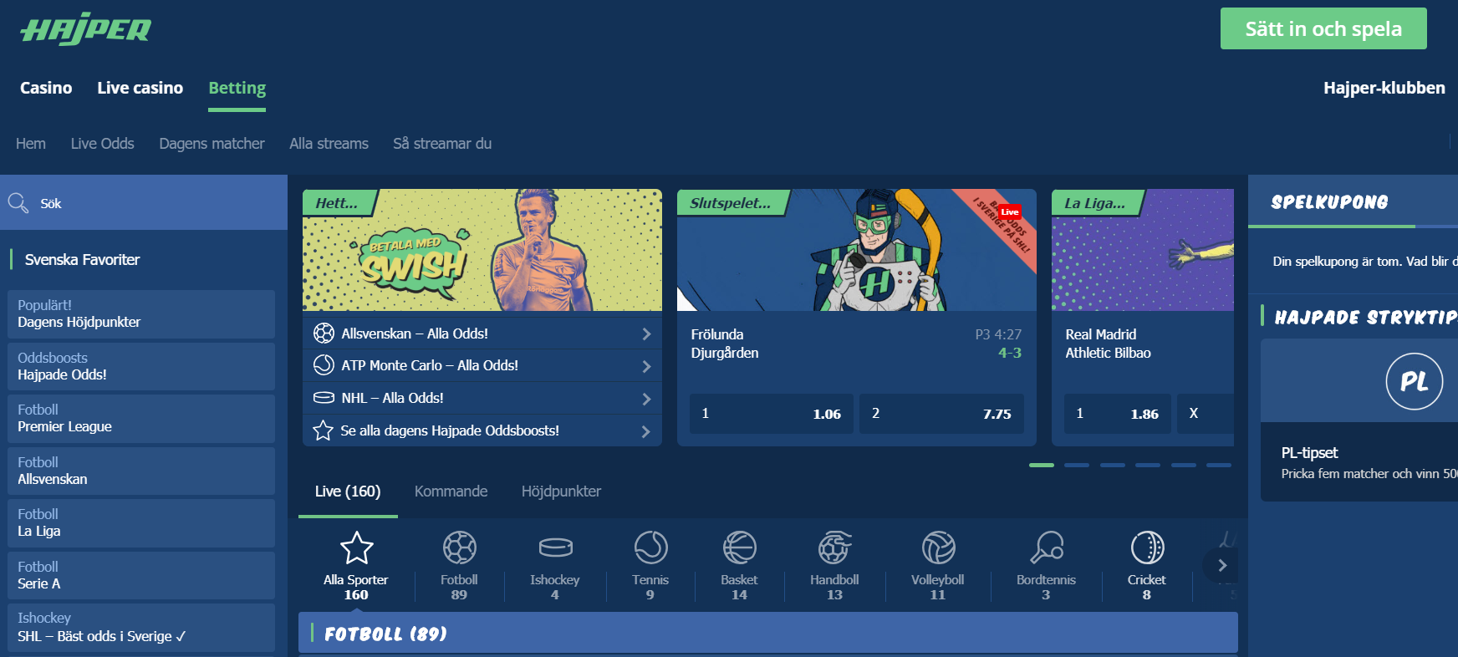
Task: Select the Bordtennis sport filter icon
Action: (1046, 548)
